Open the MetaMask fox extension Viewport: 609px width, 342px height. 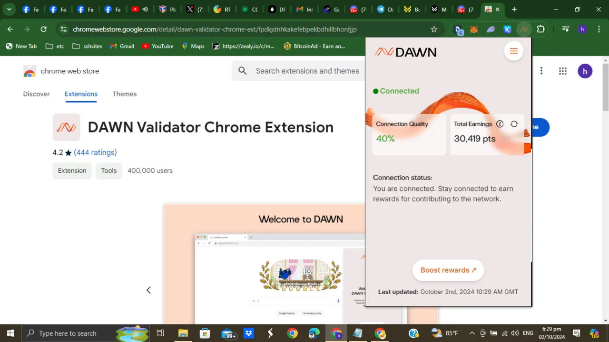(474, 29)
